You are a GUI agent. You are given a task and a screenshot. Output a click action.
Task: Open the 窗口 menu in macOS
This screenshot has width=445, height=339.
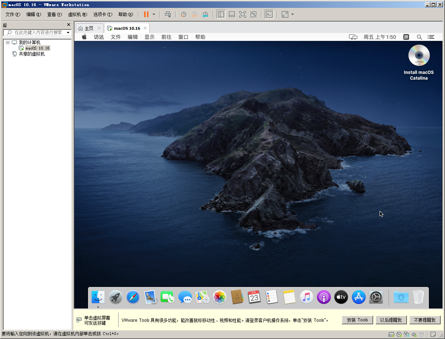tap(183, 37)
